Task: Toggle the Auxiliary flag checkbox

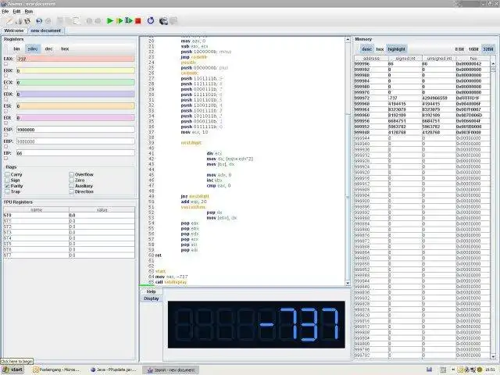Action: click(x=71, y=186)
